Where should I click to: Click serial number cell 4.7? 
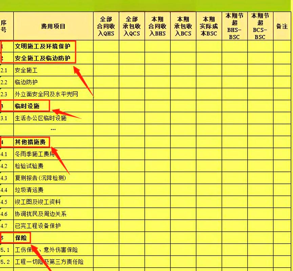(x=6, y=226)
